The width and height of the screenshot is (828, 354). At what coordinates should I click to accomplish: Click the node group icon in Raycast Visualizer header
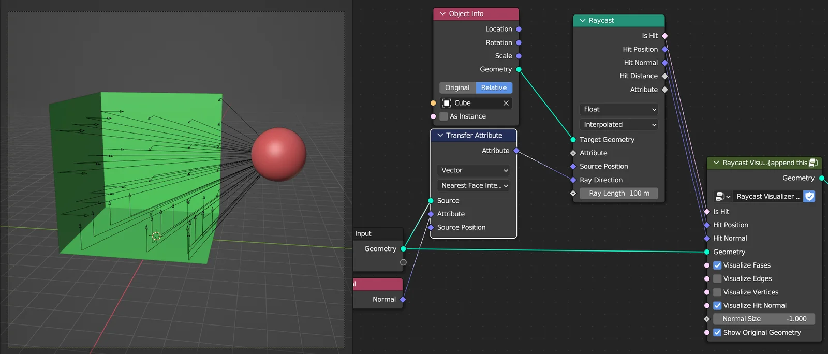coord(813,163)
